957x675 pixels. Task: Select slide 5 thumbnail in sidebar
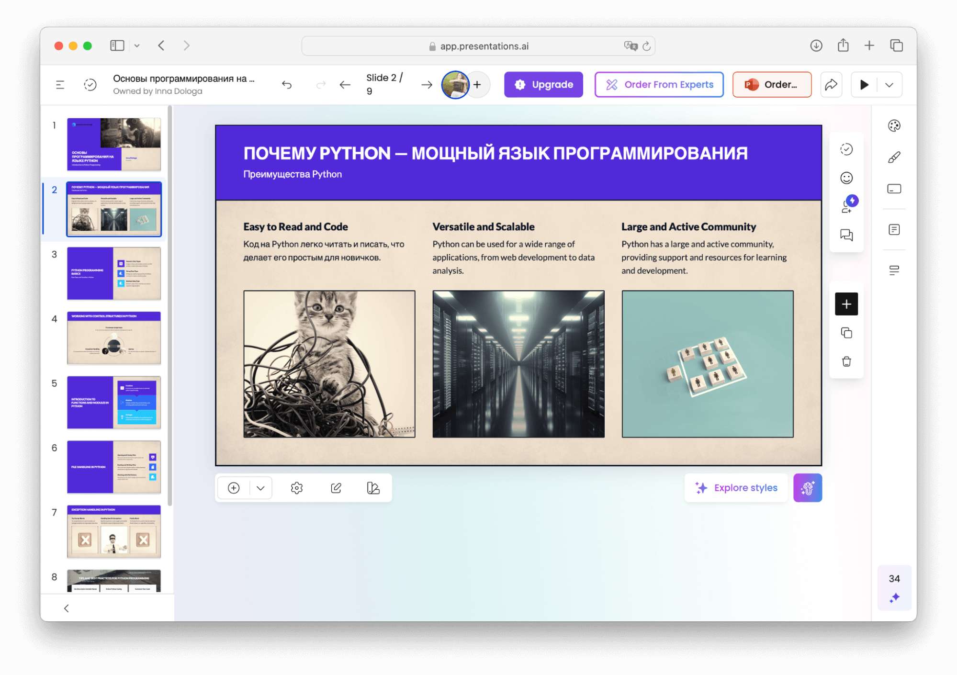coord(113,403)
